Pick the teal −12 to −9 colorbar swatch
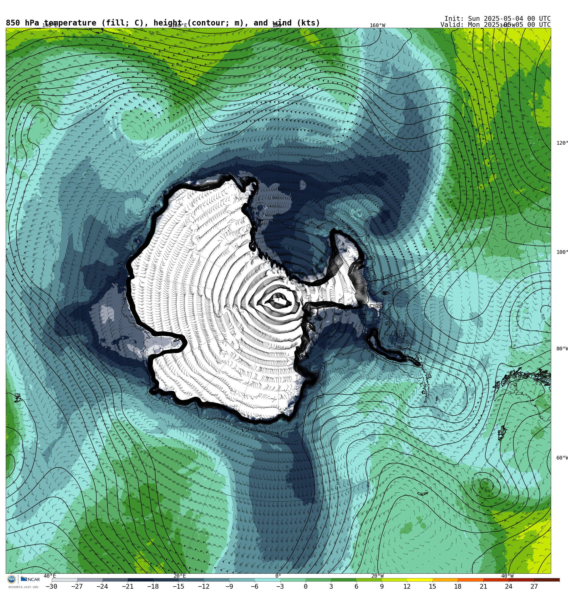The height and width of the screenshot is (590, 568). 217,580
